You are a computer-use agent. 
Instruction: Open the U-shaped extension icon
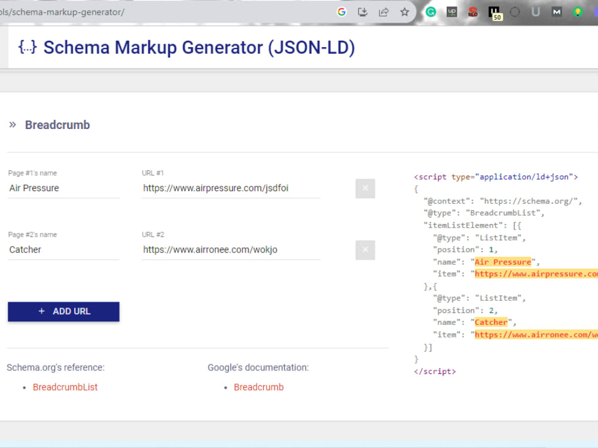tap(536, 12)
